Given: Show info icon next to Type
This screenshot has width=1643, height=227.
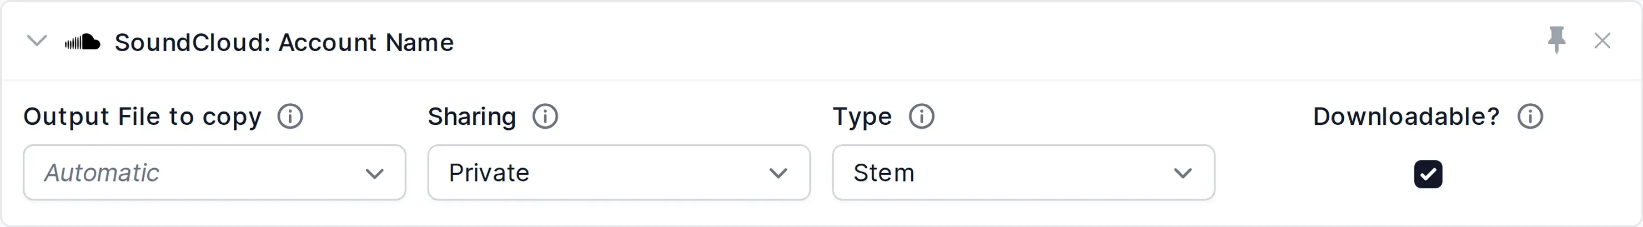Looking at the screenshot, I should [922, 117].
